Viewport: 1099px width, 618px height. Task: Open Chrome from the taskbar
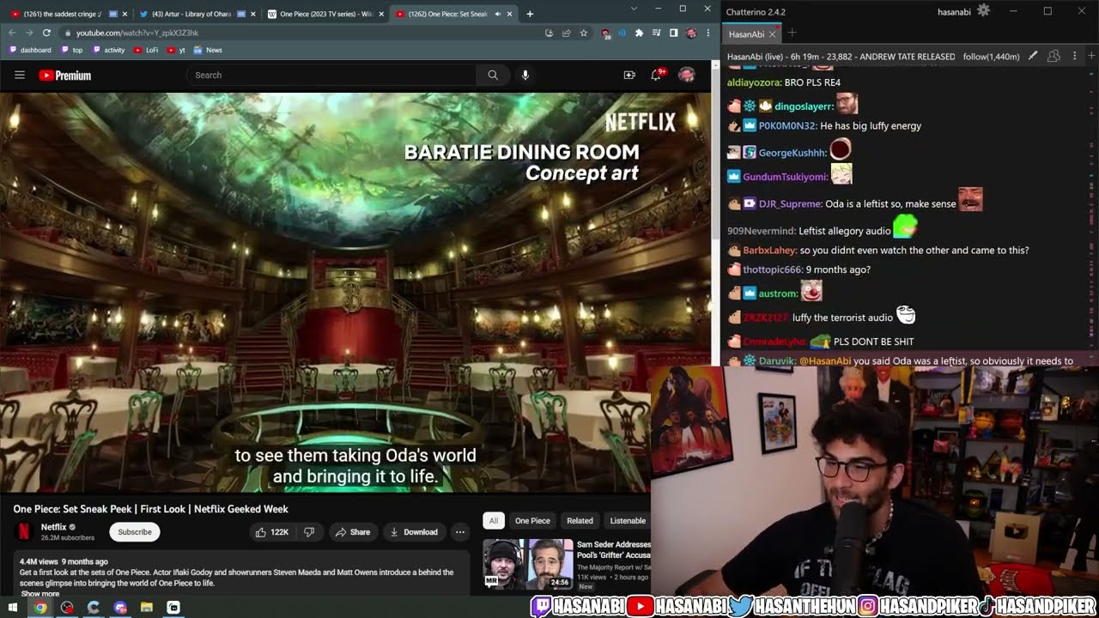[x=39, y=608]
